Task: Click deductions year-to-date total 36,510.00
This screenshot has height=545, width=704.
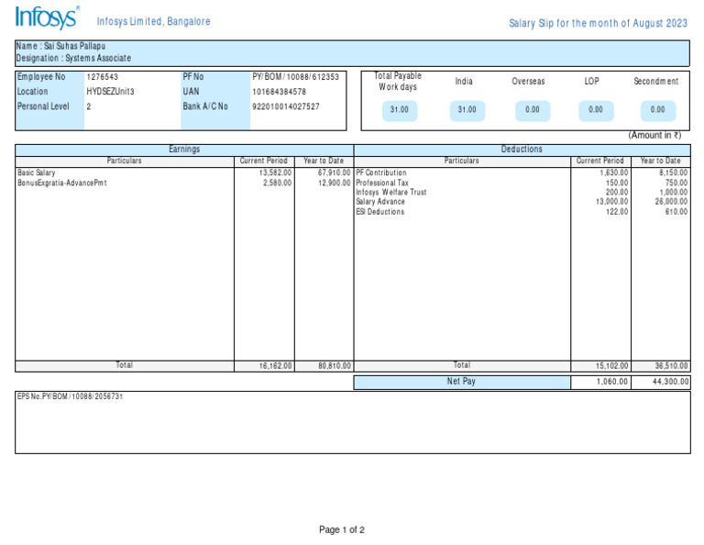Action: 671,366
